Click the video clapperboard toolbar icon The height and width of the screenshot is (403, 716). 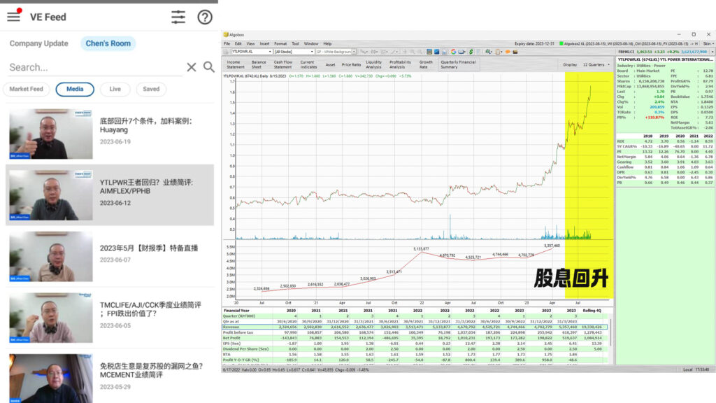[515, 52]
